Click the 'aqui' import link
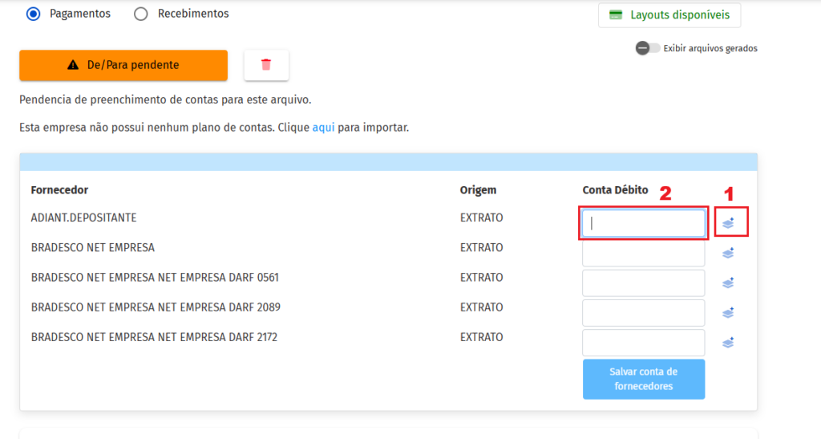Image resolution: width=821 pixels, height=439 pixels. pyautogui.click(x=323, y=128)
